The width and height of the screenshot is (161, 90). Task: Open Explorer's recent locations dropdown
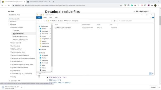click(44, 21)
